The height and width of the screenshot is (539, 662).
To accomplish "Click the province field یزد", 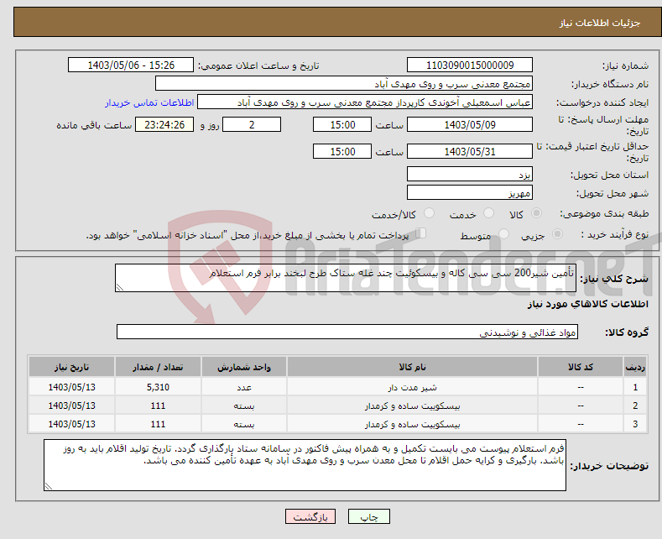I will (470, 174).
